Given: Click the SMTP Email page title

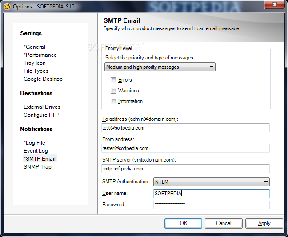Looking at the screenshot, I should 122,20.
